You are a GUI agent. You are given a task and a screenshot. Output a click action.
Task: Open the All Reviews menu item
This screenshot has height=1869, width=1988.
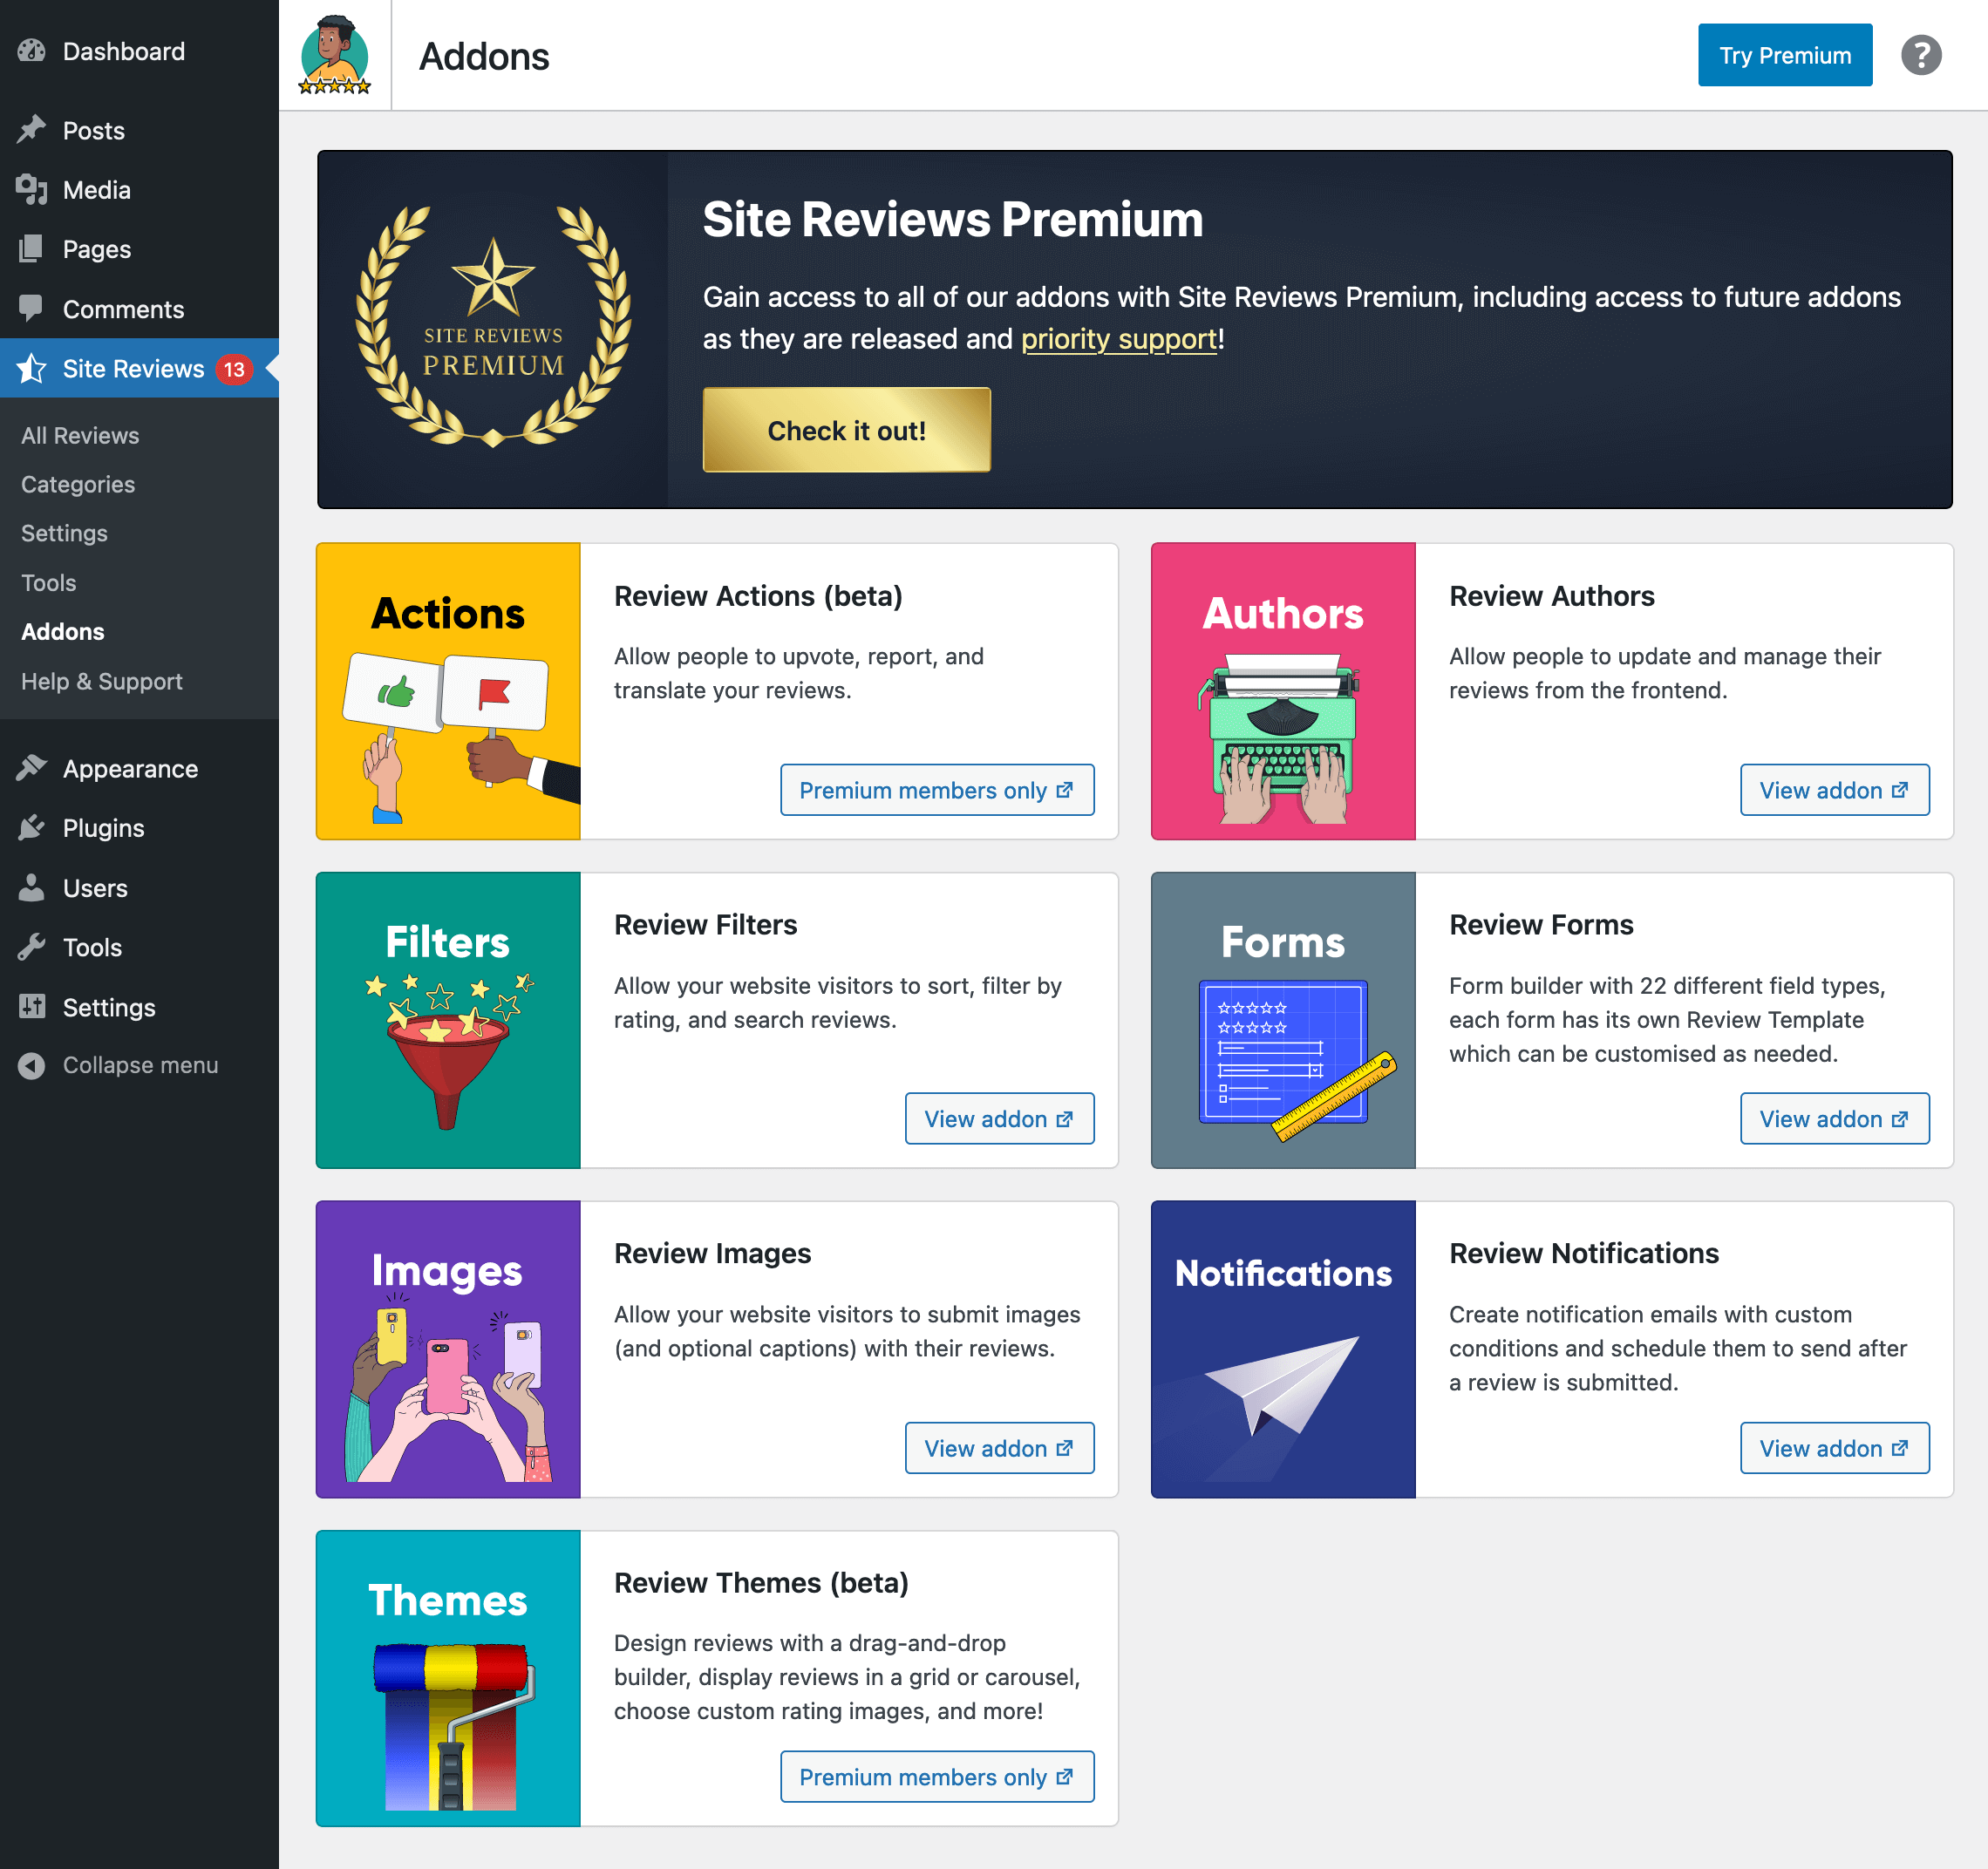[81, 436]
